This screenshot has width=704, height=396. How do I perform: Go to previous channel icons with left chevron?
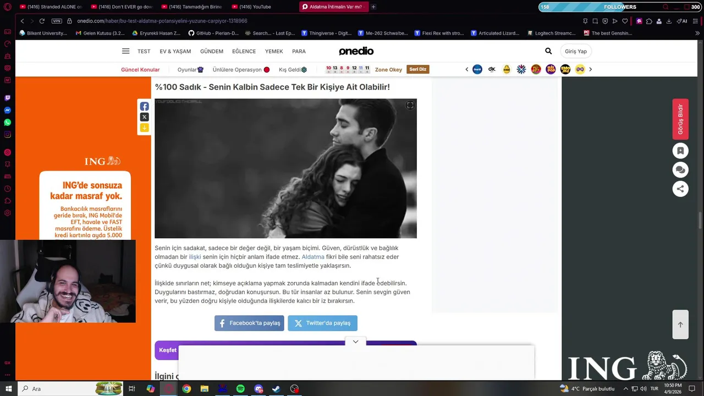[x=466, y=69]
